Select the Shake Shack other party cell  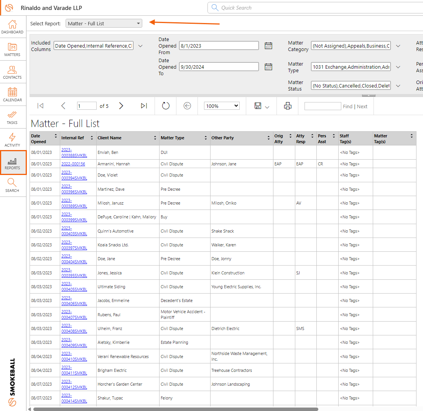(222, 231)
